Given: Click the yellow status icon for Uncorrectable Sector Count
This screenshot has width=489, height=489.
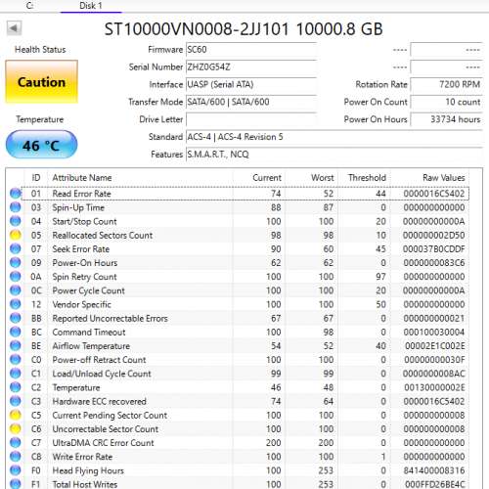Looking at the screenshot, I should (x=16, y=428).
